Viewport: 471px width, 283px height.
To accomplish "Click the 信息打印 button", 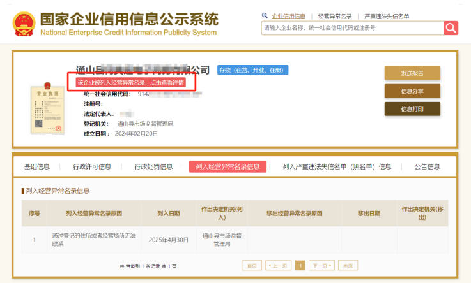I will (412, 109).
